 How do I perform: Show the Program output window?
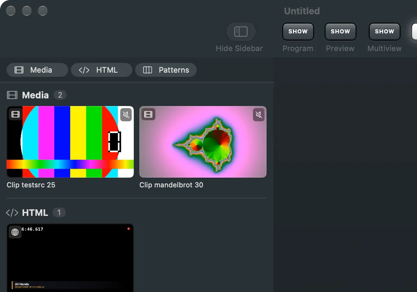(x=298, y=32)
